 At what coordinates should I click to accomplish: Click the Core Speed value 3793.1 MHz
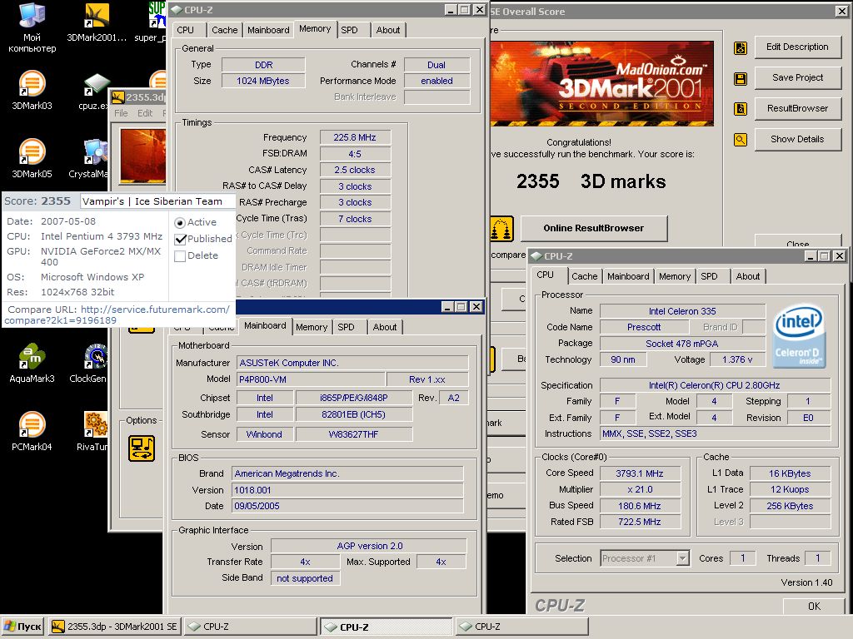click(639, 473)
